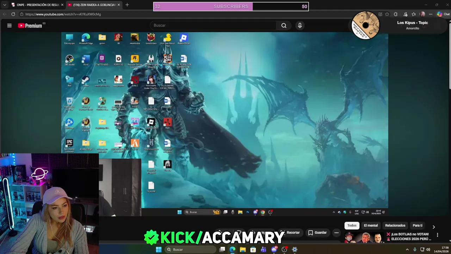Image resolution: width=451 pixels, height=254 pixels.
Task: Click Recortar clip button
Action: [291, 232]
